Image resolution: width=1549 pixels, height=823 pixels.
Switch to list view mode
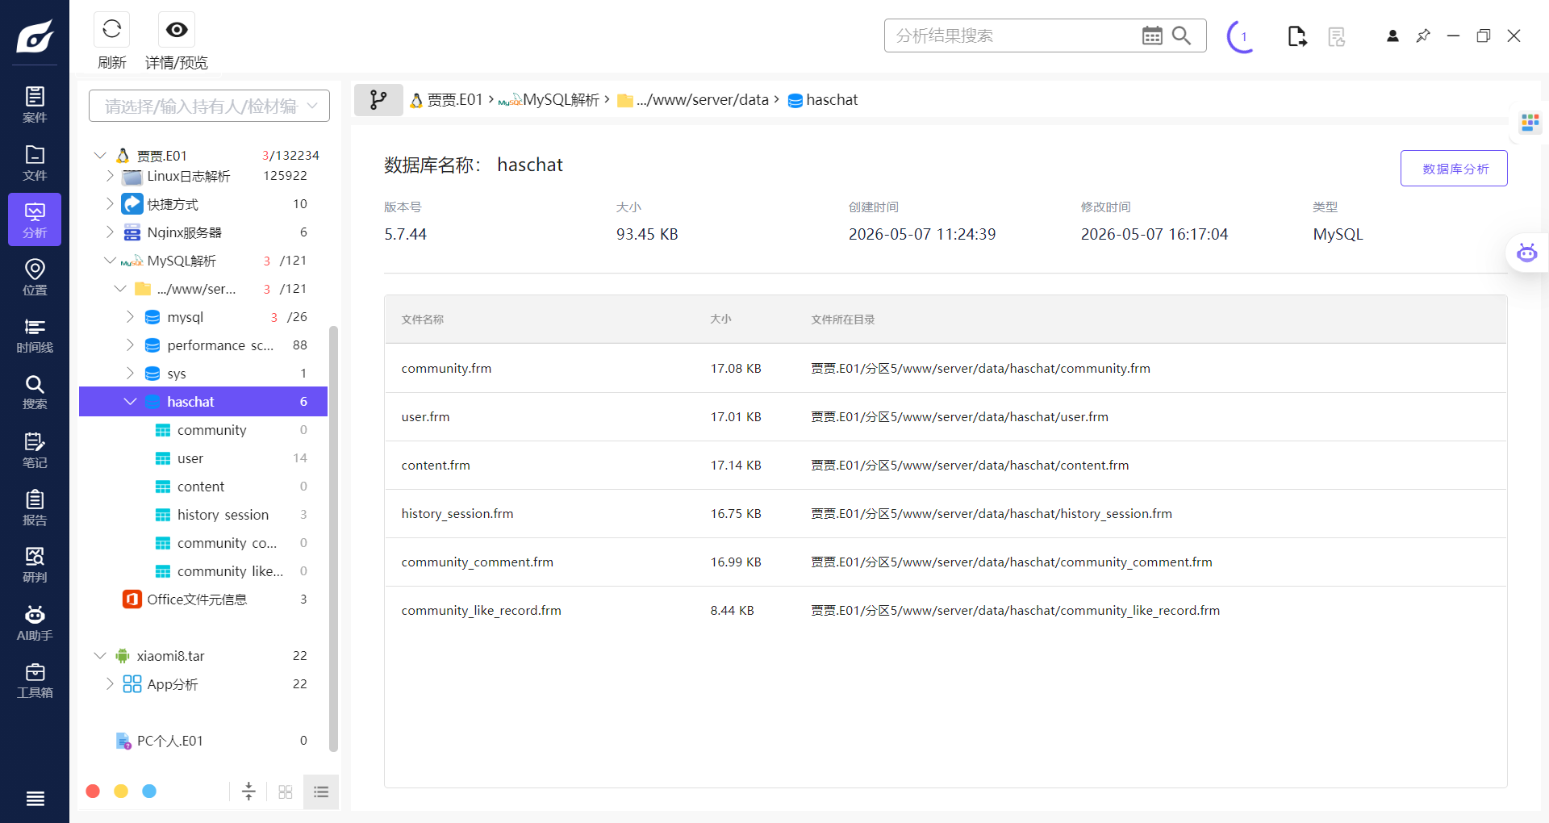point(321,792)
